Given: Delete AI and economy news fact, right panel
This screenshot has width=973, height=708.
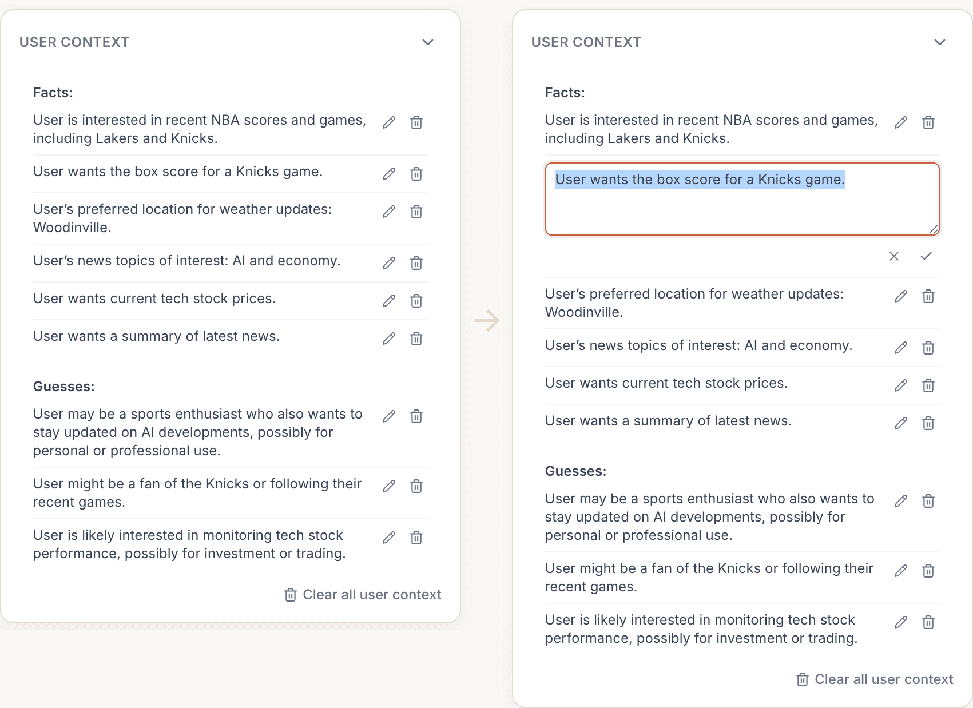Looking at the screenshot, I should pyautogui.click(x=928, y=348).
